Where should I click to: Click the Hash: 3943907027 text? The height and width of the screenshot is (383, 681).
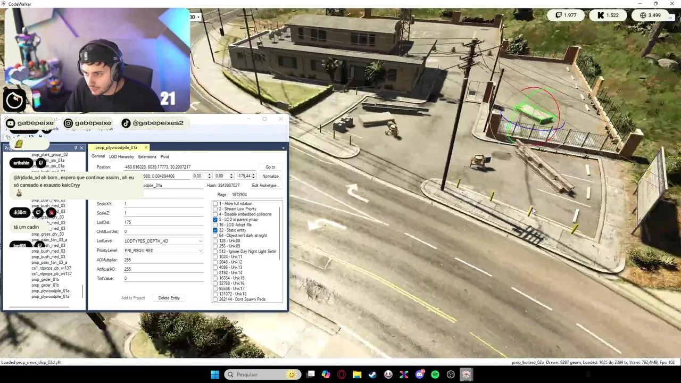point(223,186)
